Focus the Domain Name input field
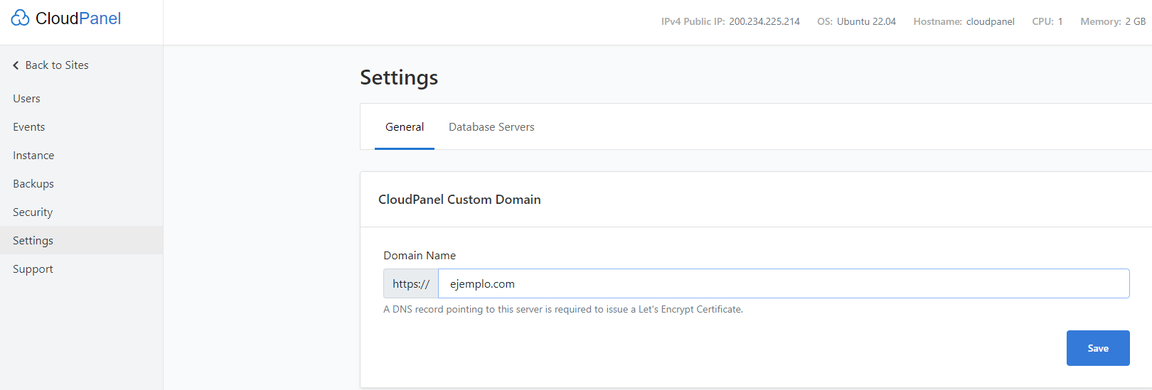The image size is (1152, 390). 784,283
